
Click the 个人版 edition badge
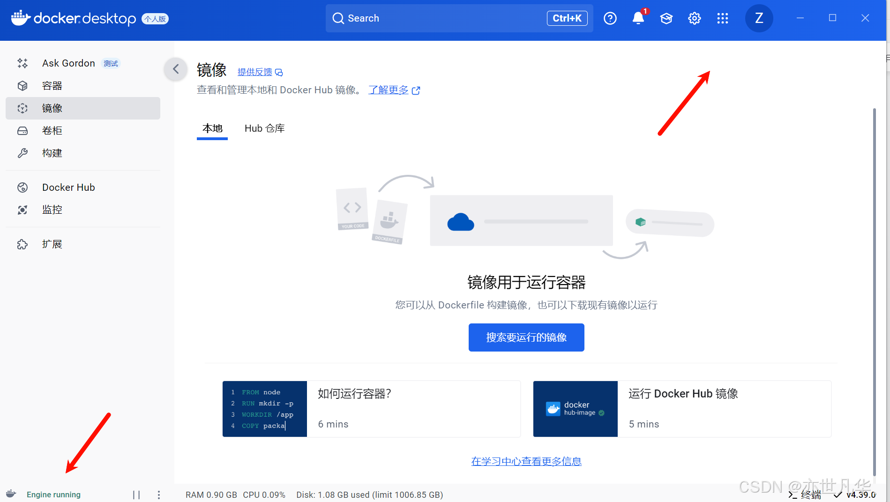coord(155,19)
